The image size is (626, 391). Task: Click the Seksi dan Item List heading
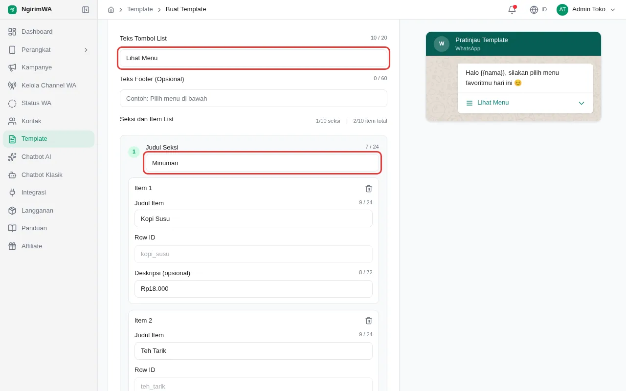pos(147,119)
